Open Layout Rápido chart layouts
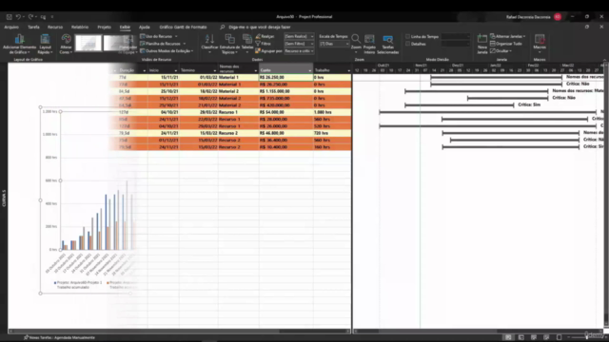The image size is (609, 342). click(x=45, y=45)
